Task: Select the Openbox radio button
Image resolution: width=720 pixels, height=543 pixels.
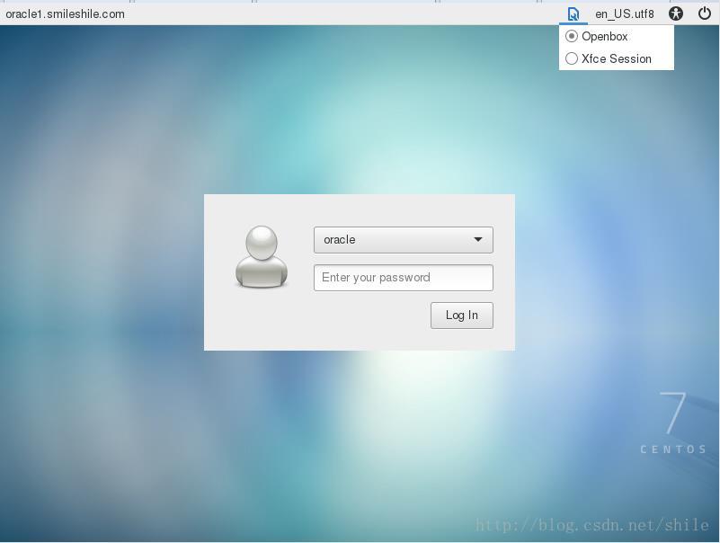Action: tap(572, 37)
